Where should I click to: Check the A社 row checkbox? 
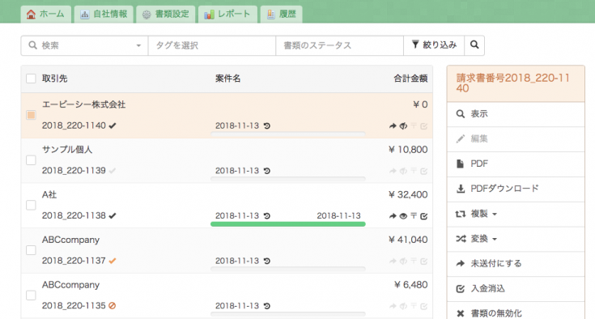point(31,205)
